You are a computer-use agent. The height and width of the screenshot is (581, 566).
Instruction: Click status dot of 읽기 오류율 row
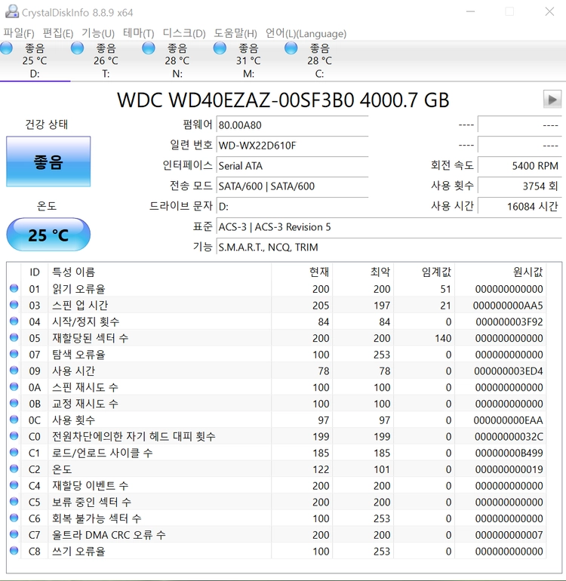tap(14, 288)
